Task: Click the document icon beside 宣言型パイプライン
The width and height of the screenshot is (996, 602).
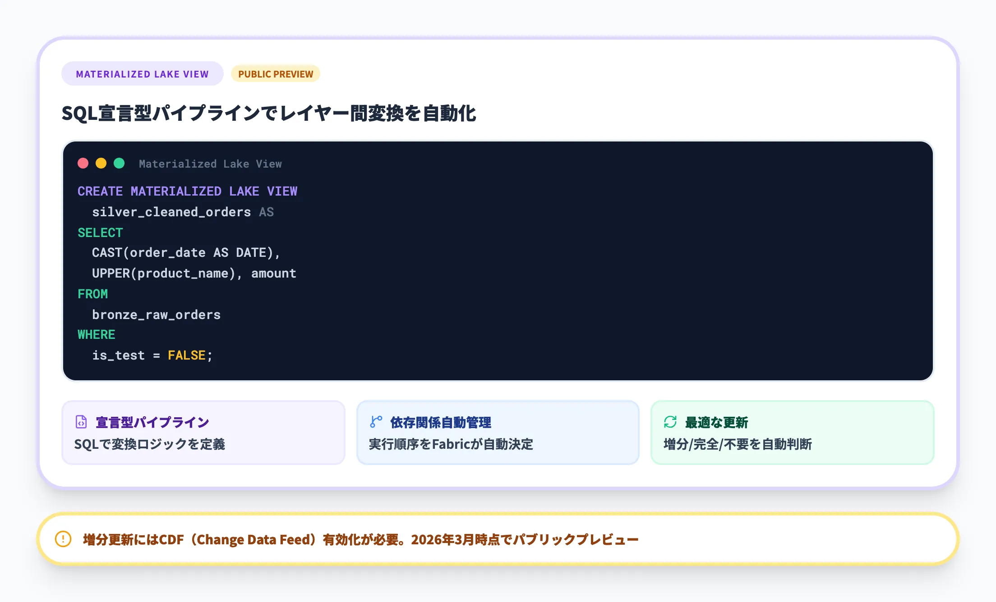Action: (x=80, y=422)
